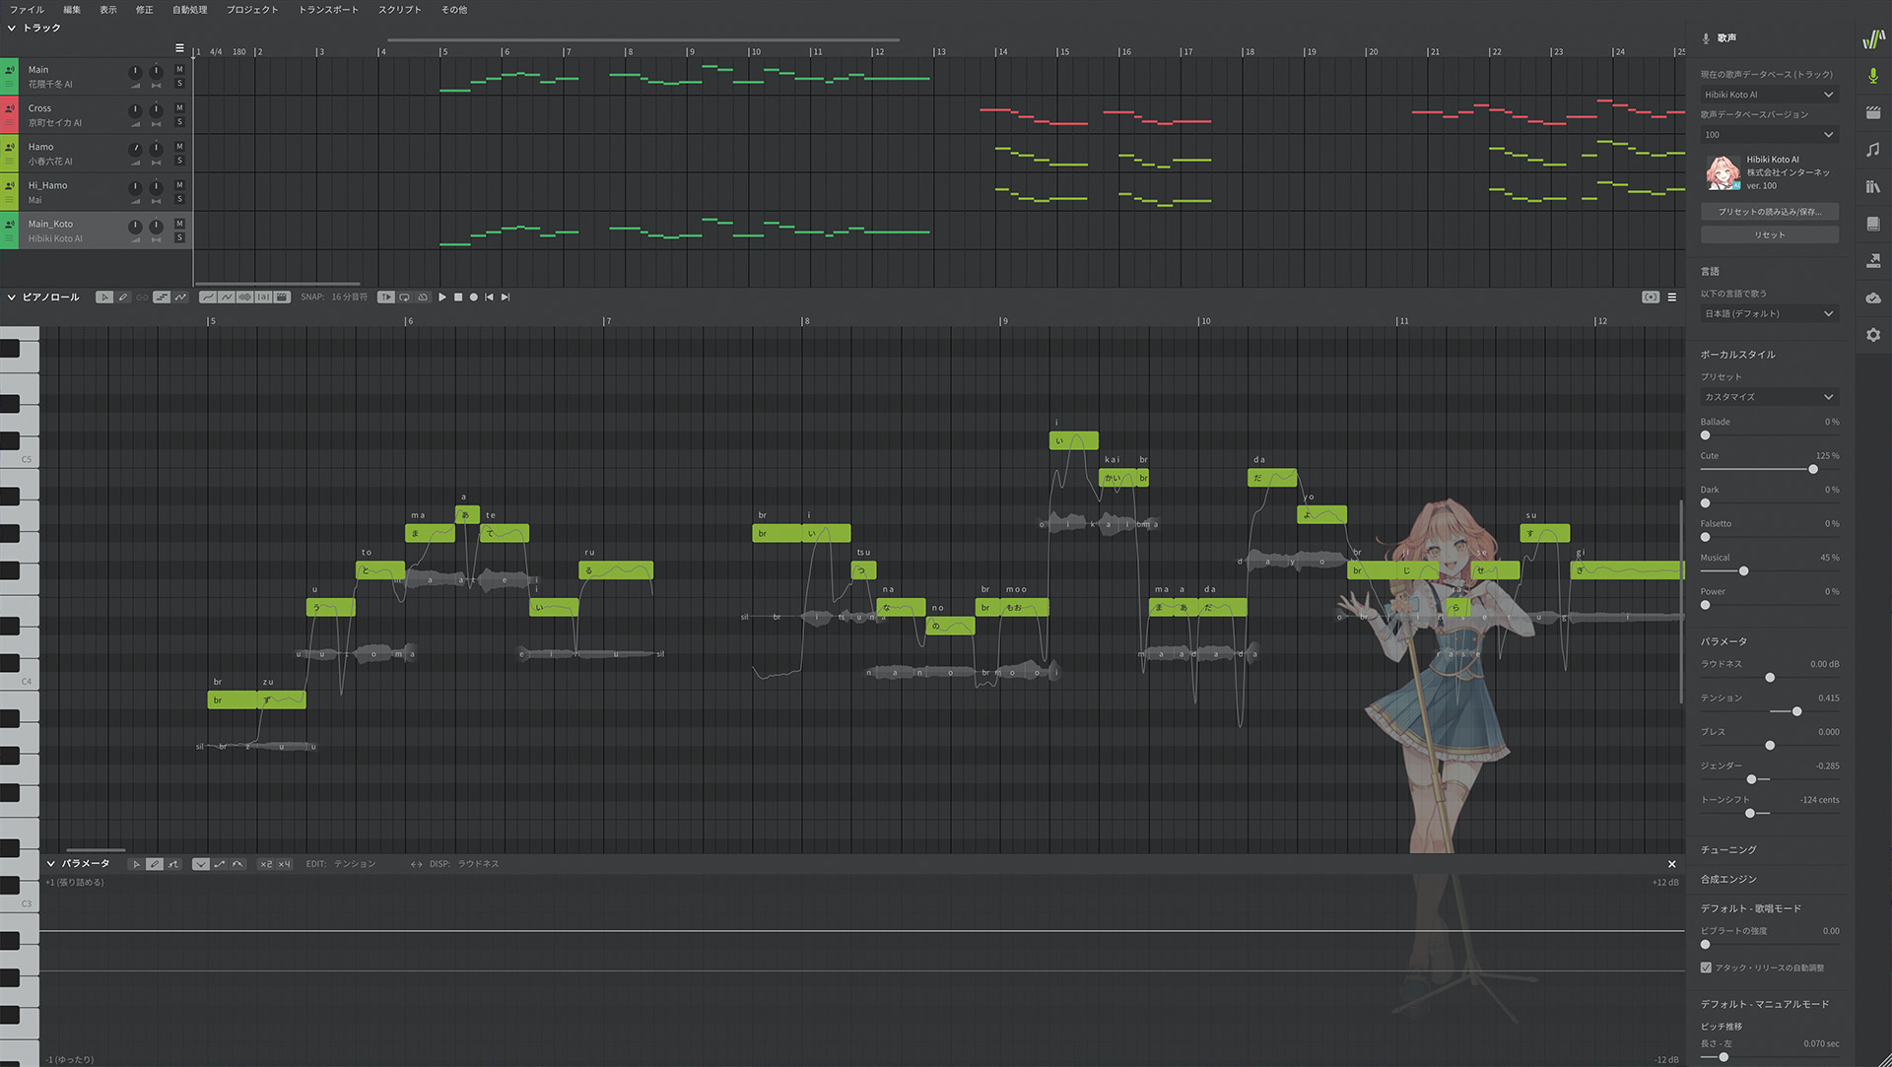Jump to end with skip-forward button
The height and width of the screenshot is (1067, 1892).
tap(506, 298)
